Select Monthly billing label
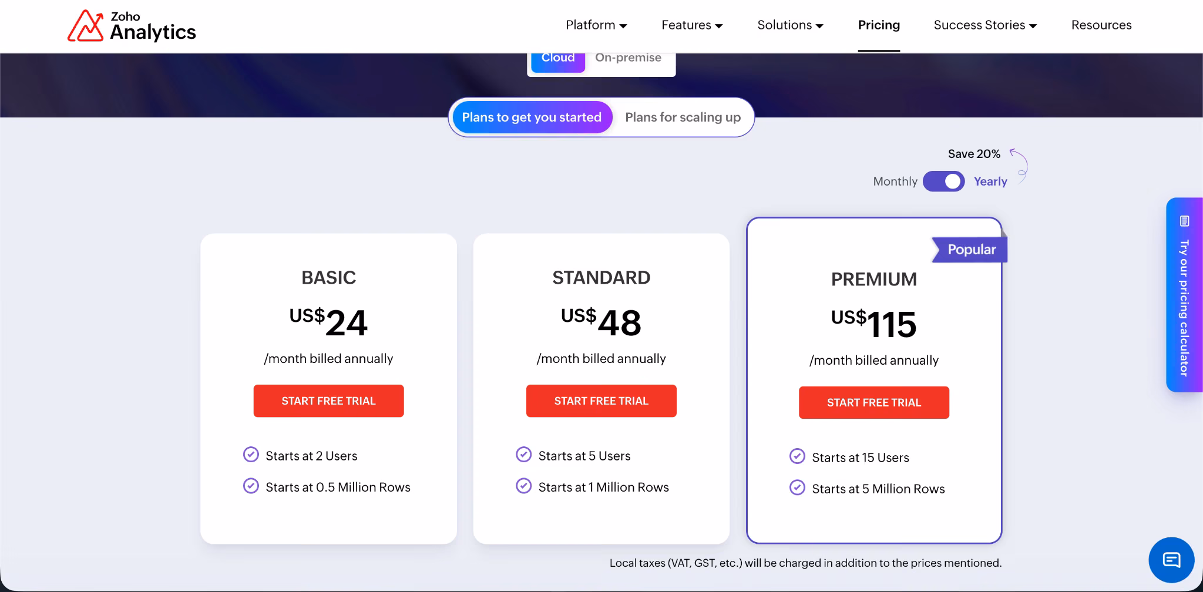Viewport: 1203px width, 592px height. pyautogui.click(x=895, y=181)
